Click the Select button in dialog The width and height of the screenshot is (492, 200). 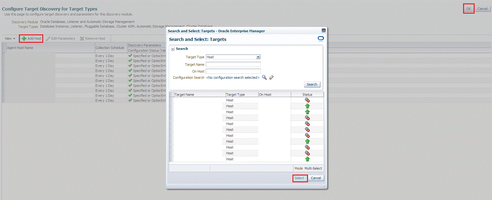point(300,178)
